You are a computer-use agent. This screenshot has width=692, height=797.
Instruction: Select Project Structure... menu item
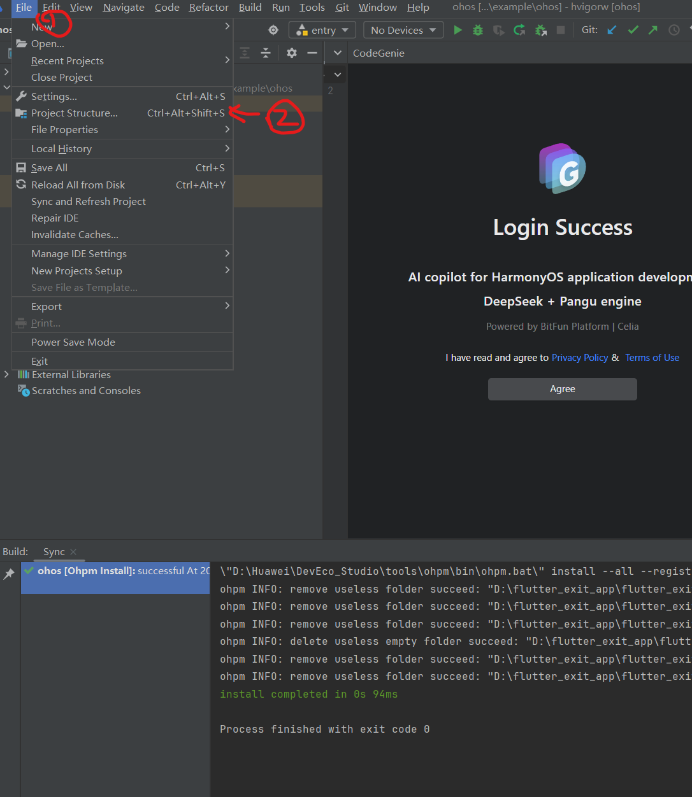click(x=122, y=113)
